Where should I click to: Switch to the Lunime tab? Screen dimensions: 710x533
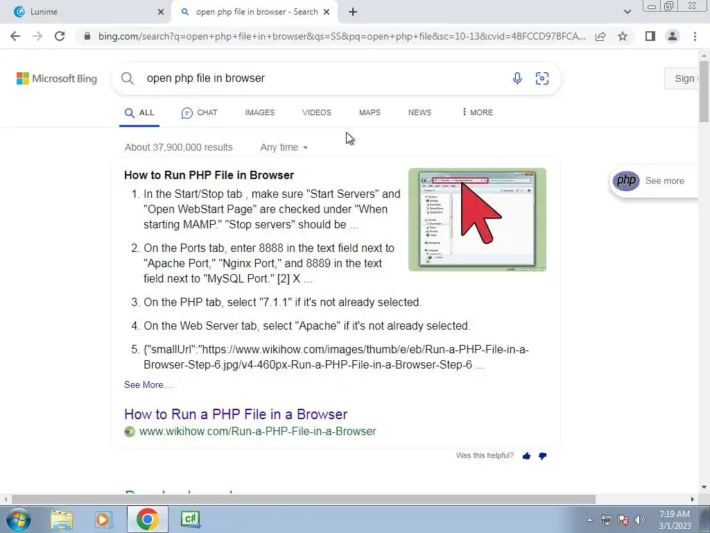click(x=85, y=12)
